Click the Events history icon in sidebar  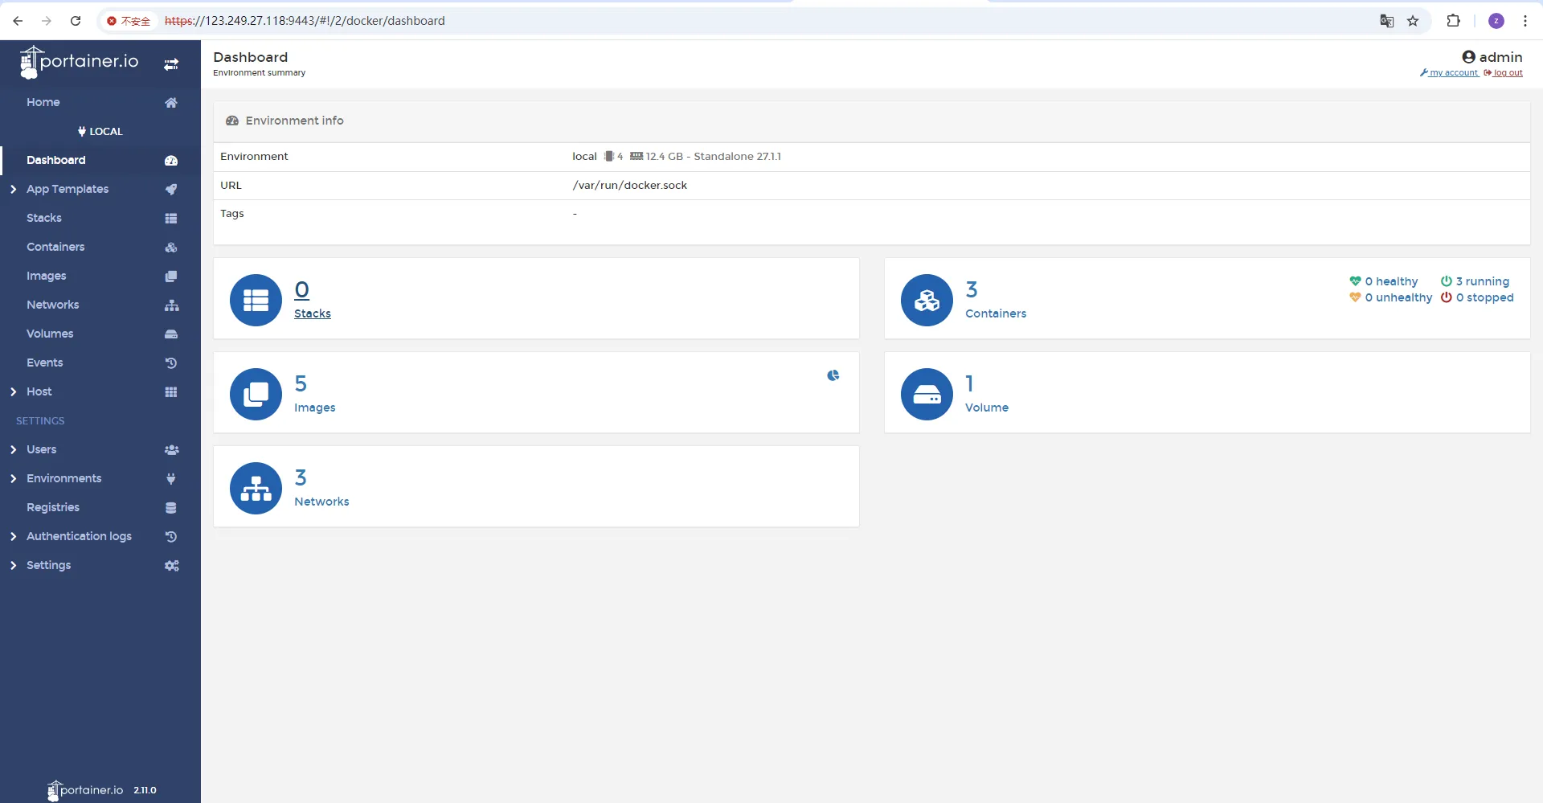tap(171, 363)
